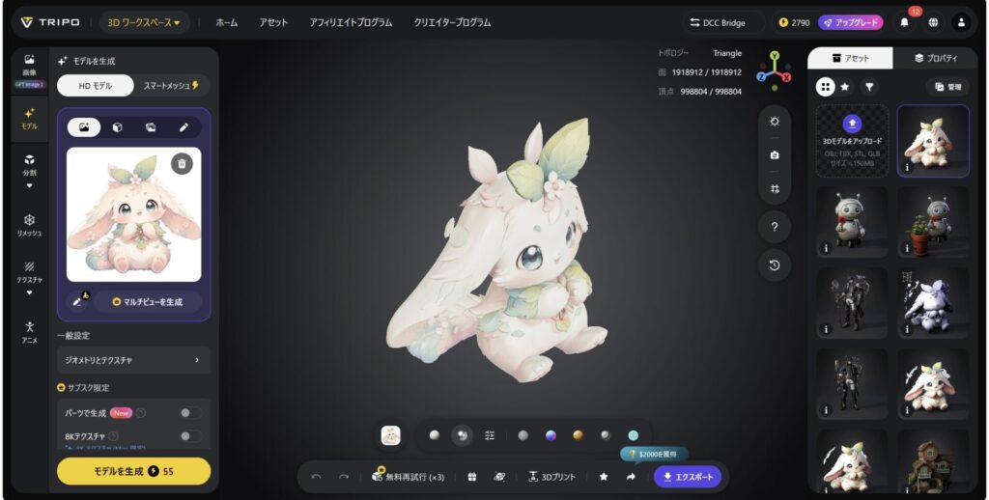Open the notifications bell
This screenshot has width=989, height=500.
(x=904, y=22)
